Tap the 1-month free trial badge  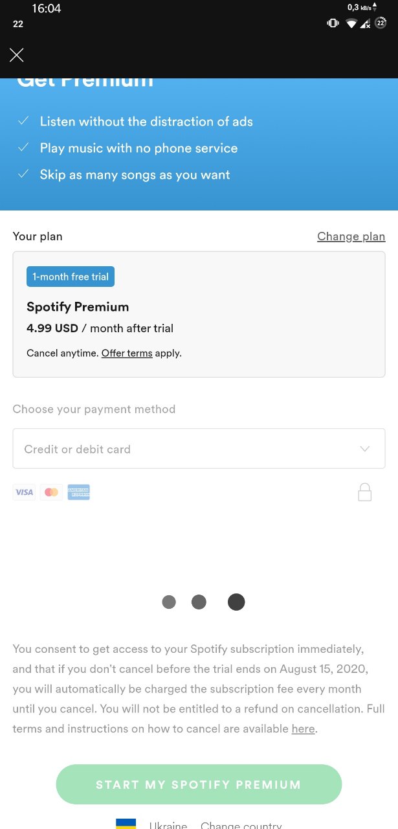71,277
